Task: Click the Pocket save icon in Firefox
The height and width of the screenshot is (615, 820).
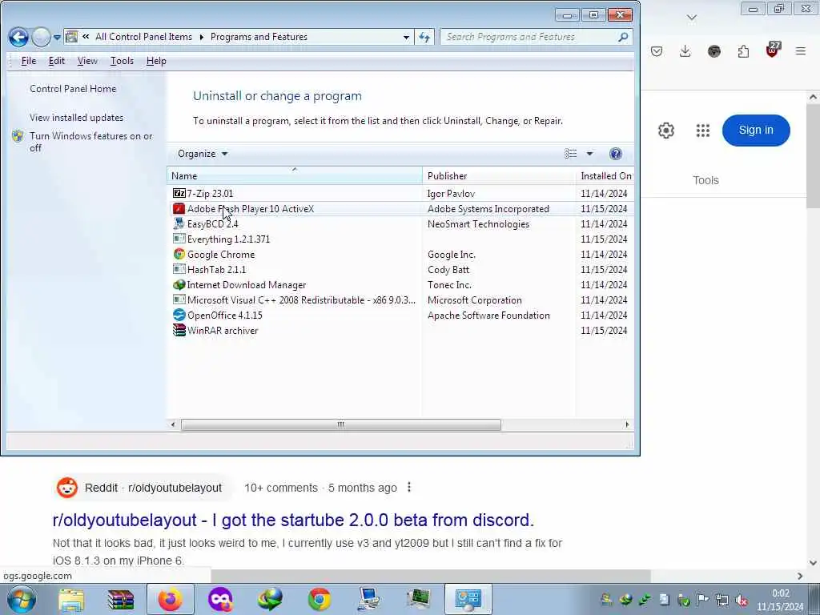Action: [x=657, y=51]
